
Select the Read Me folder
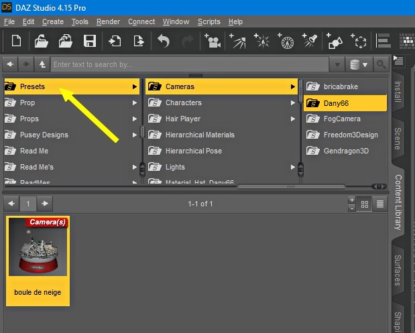pos(72,151)
